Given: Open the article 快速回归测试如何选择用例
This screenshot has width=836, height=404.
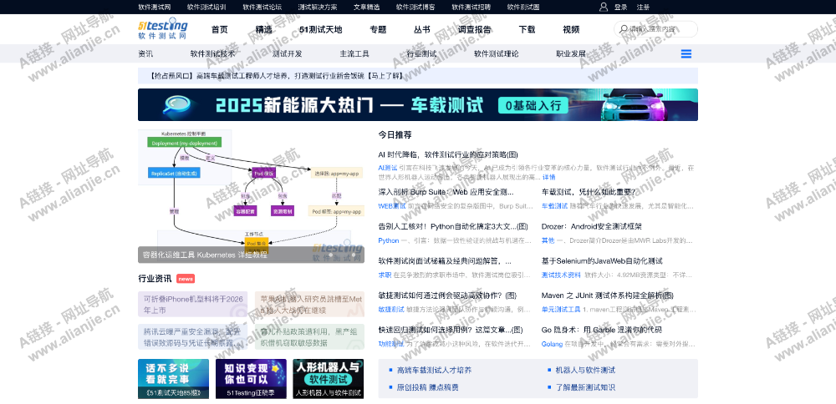Looking at the screenshot, I should tap(450, 330).
